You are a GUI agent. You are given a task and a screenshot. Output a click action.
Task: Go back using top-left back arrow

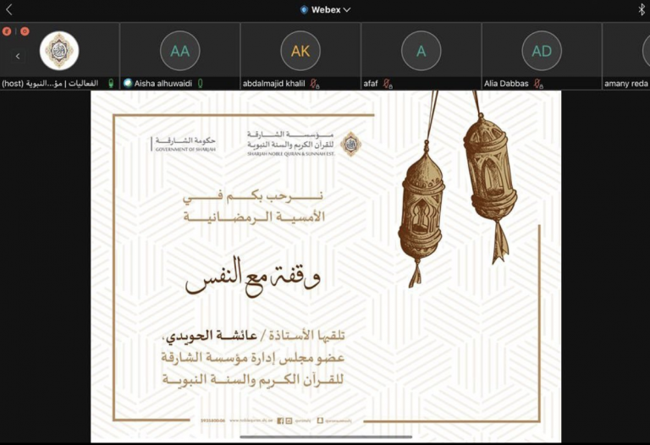(9, 9)
